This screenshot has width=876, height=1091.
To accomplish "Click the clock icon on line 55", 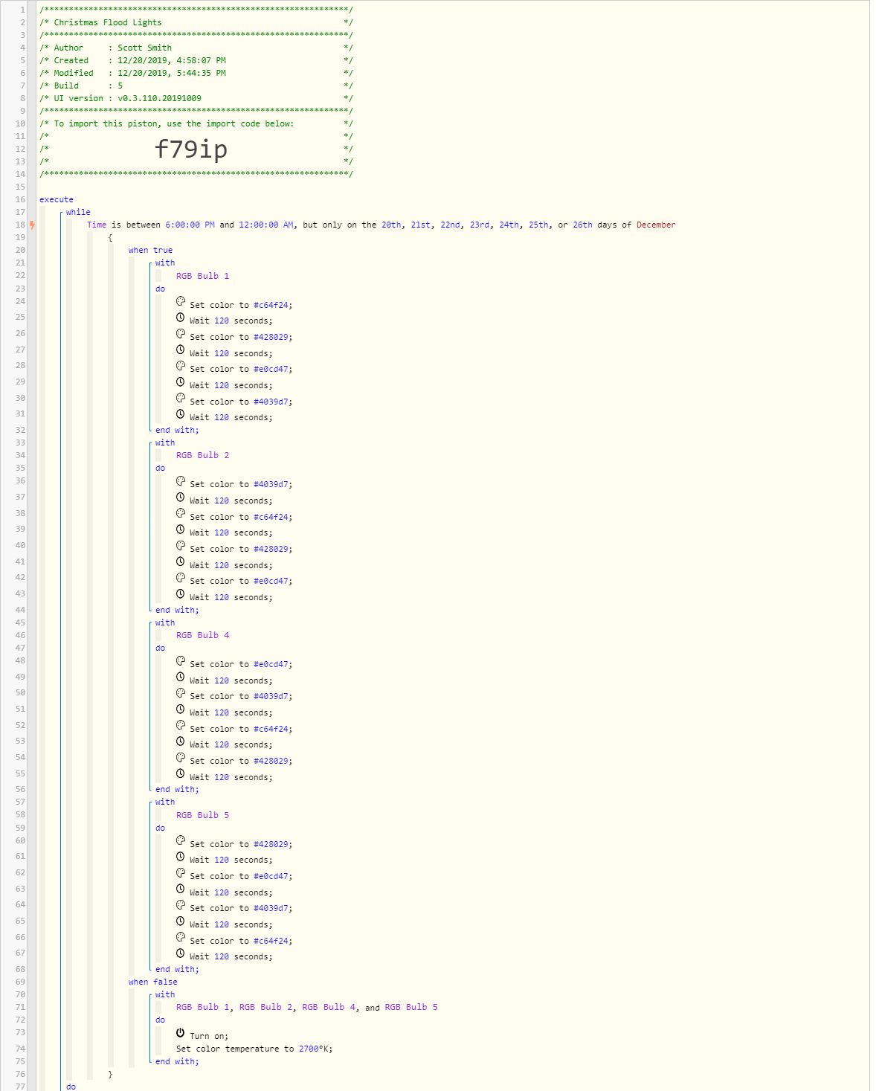I will [181, 773].
